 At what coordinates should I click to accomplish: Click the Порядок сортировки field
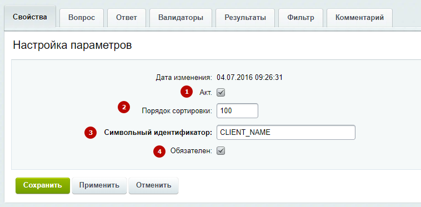237,111
